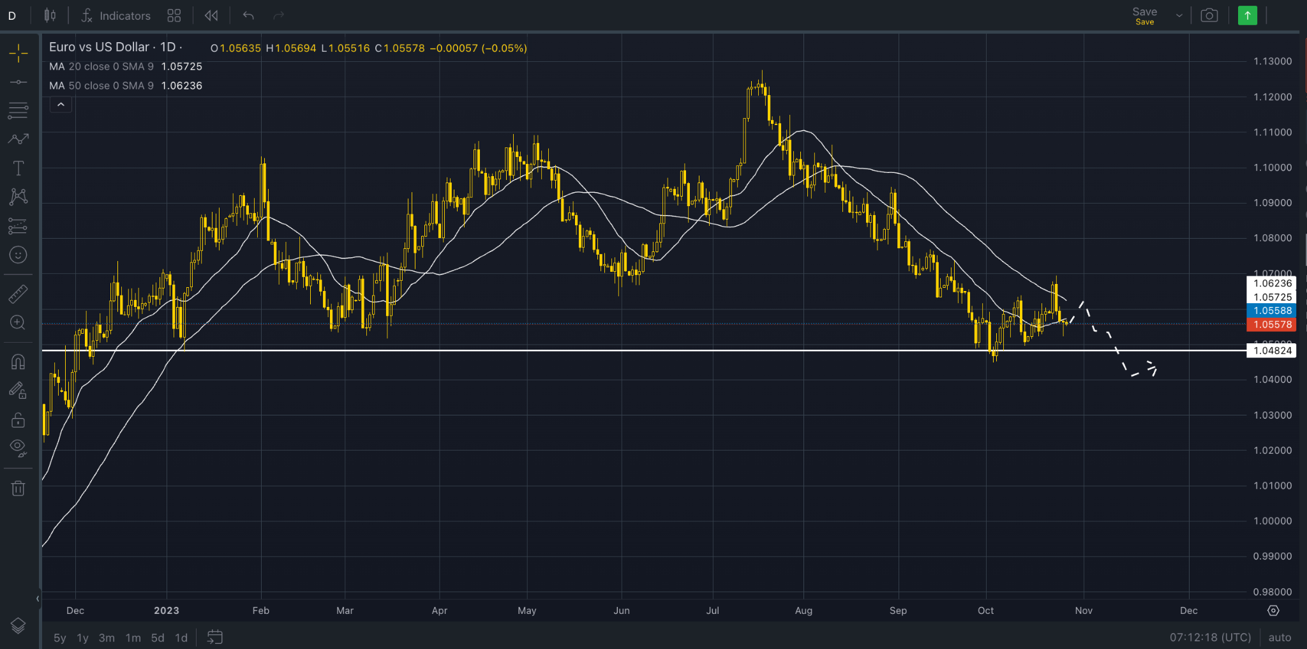Screen dimensions: 1307x649
Task: Open chart settings gear icon
Action: tap(1273, 611)
